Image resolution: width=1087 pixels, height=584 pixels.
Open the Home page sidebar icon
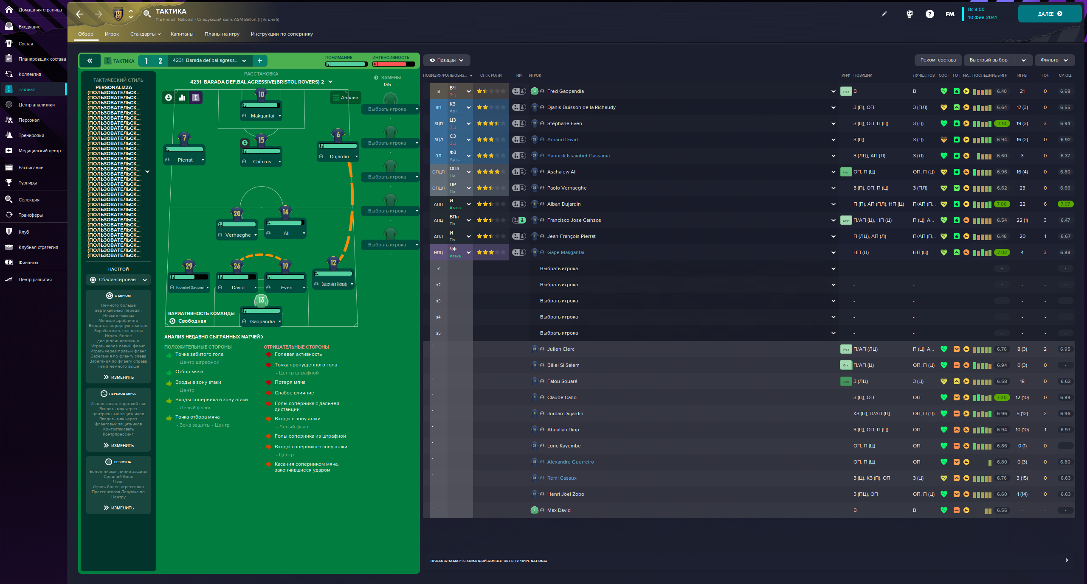tap(9, 9)
